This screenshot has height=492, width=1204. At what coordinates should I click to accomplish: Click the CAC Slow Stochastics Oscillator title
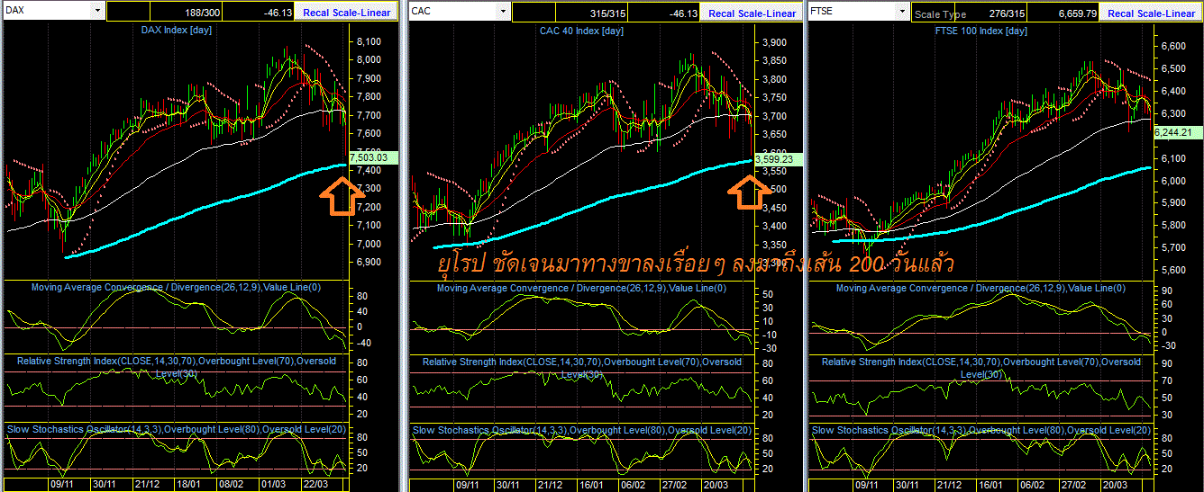[581, 430]
